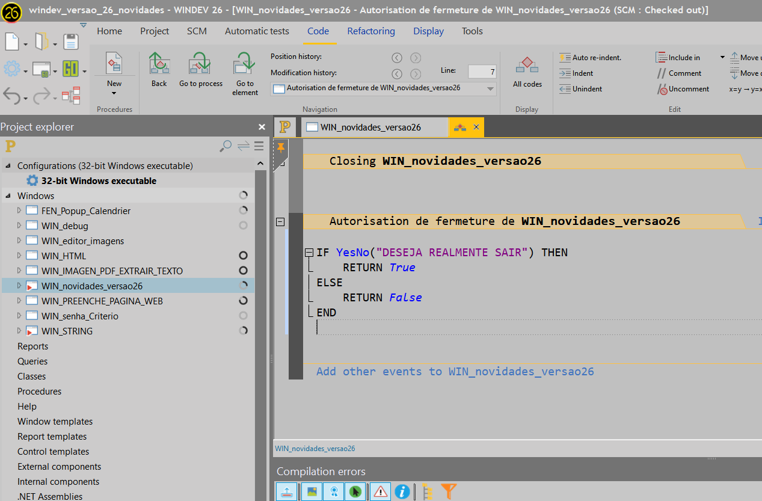762x501 pixels.
Task: Open the filter icon in Compilation errors panel
Action: coord(448,491)
